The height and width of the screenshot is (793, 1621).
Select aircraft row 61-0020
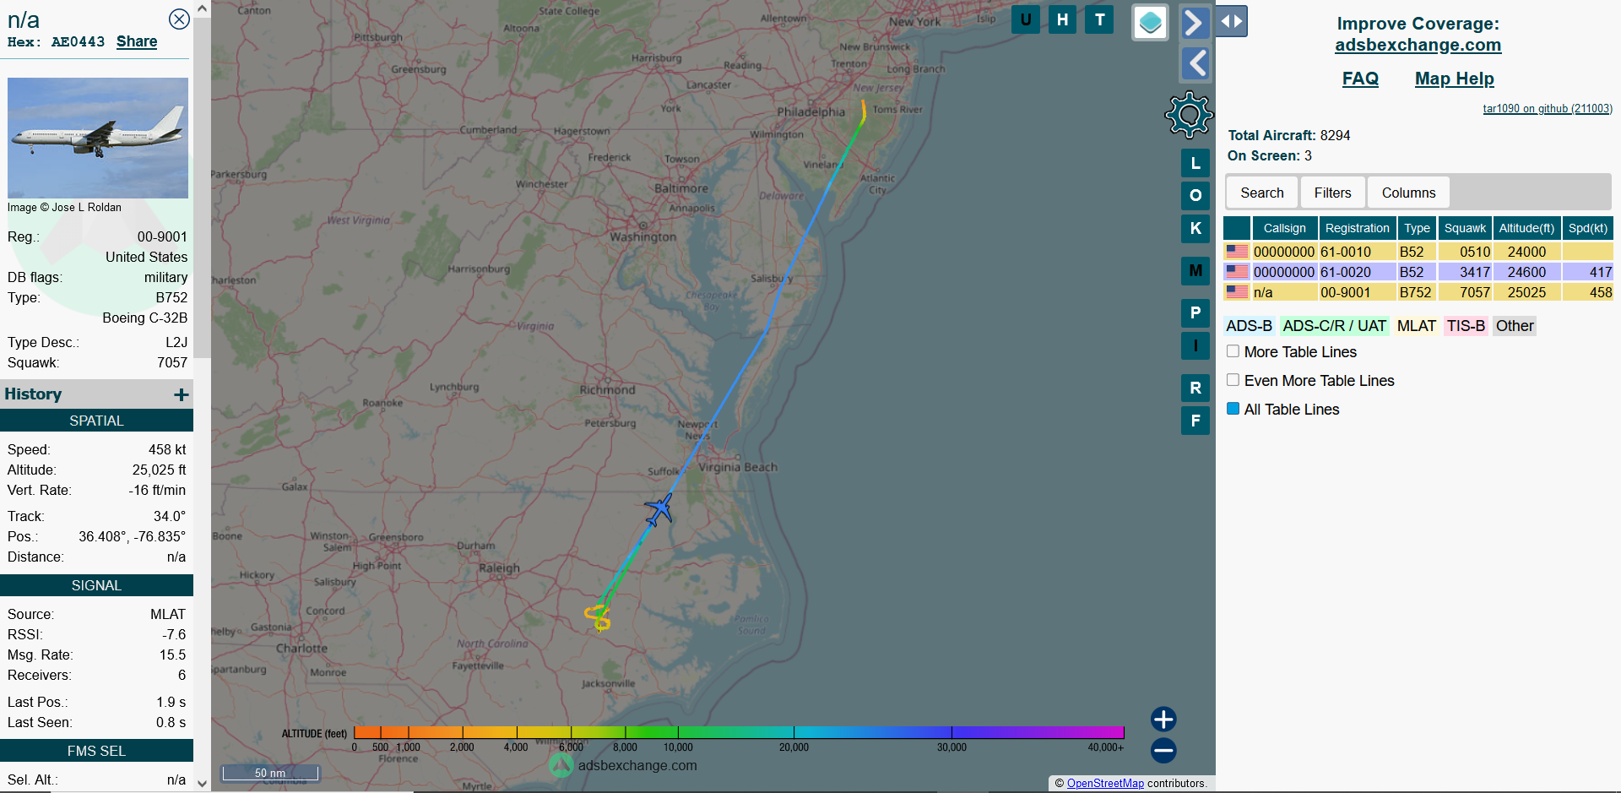click(x=1418, y=272)
